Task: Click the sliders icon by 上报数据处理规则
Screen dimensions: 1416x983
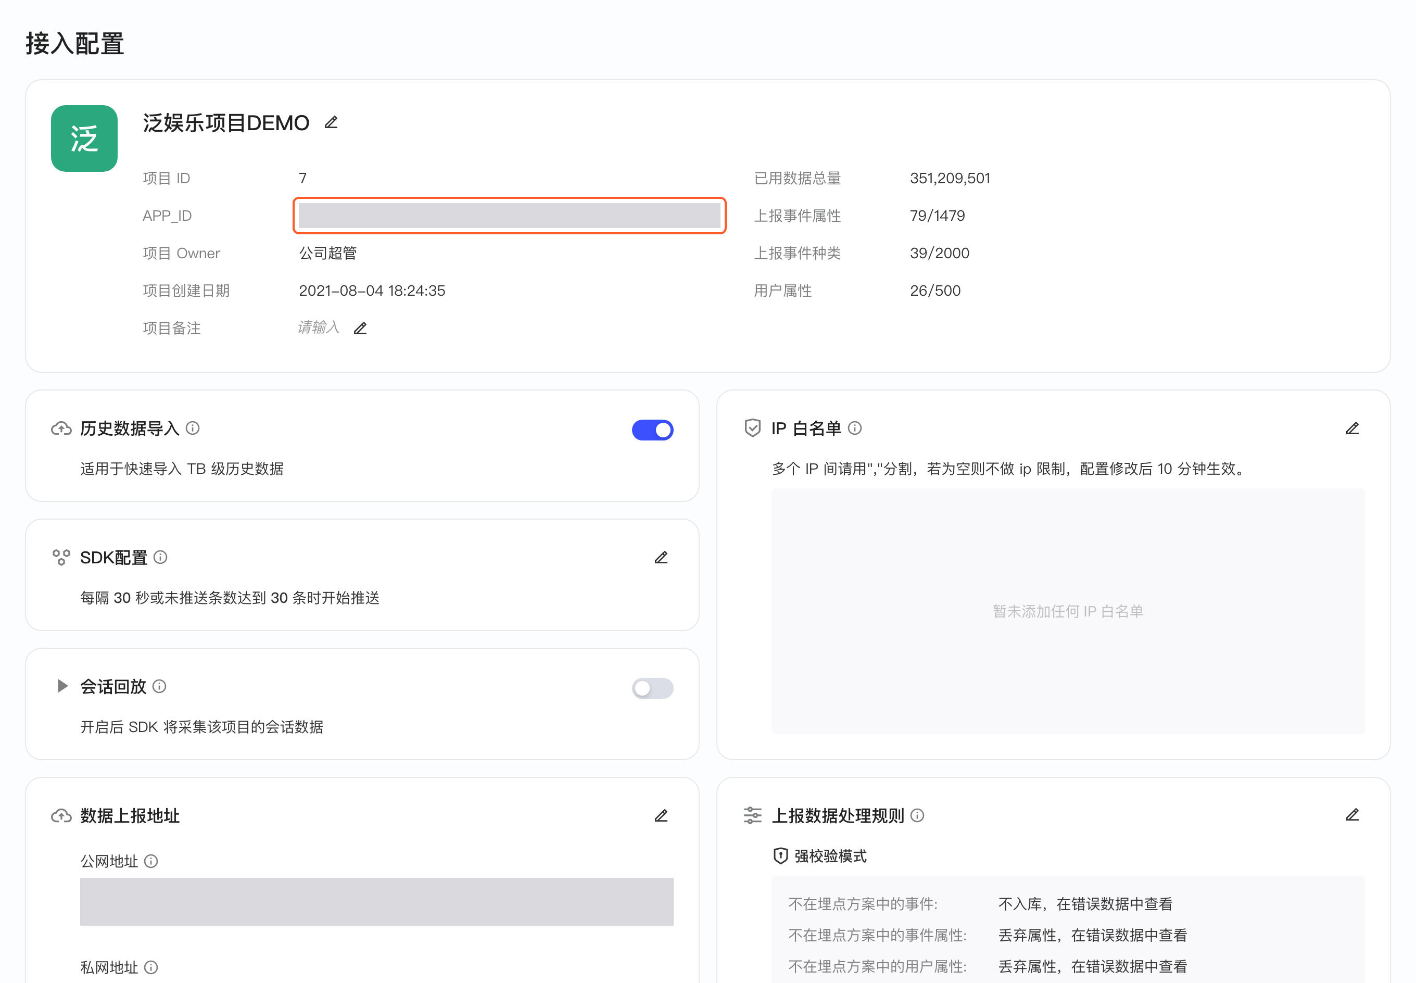Action: (x=752, y=815)
